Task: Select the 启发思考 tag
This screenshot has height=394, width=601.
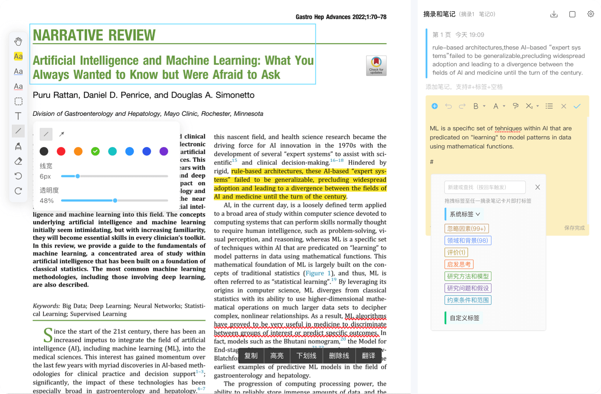Action: coord(459,265)
